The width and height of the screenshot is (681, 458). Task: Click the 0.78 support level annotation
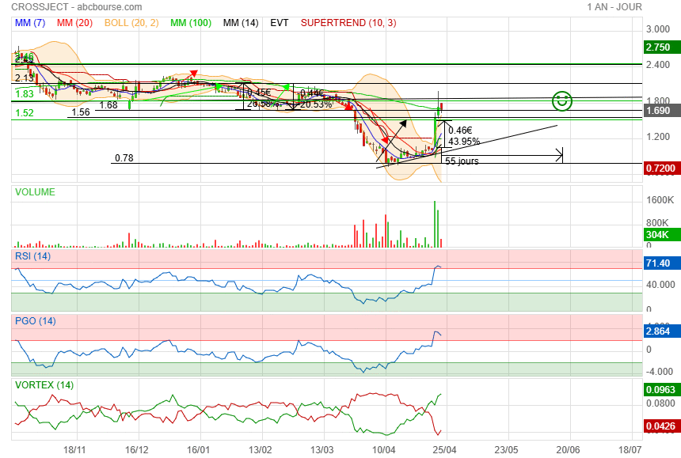click(x=124, y=158)
